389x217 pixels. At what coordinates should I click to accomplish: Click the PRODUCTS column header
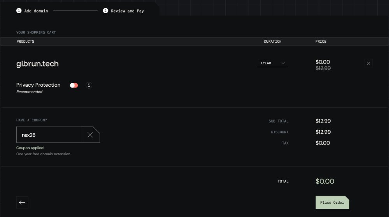[x=25, y=41]
